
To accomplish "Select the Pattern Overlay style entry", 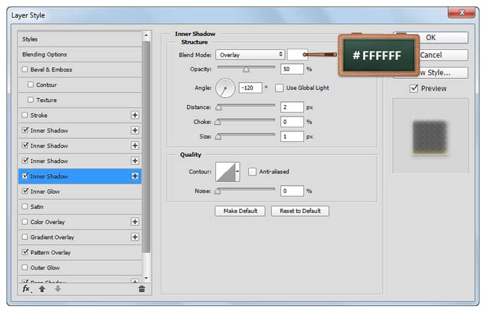I will point(50,252).
